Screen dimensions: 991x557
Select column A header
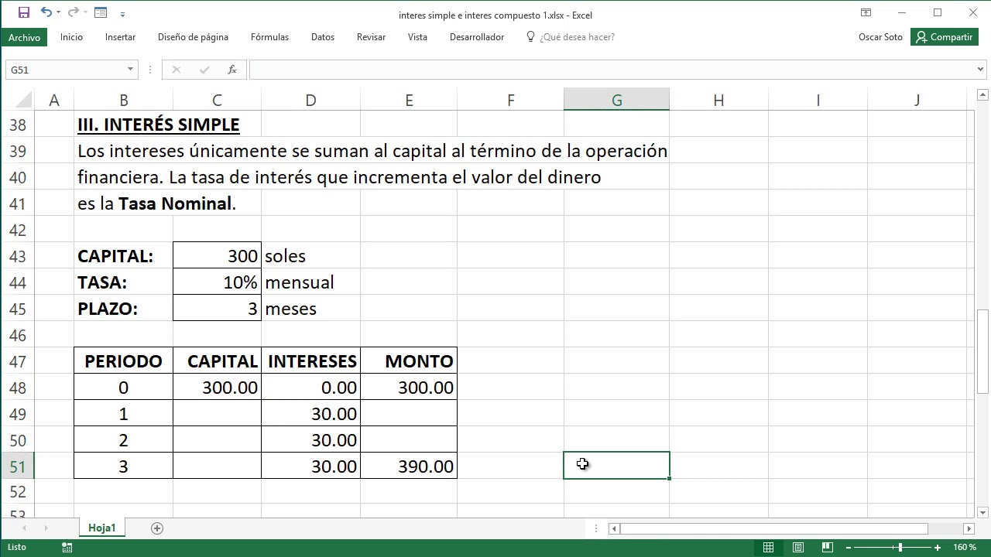(54, 100)
